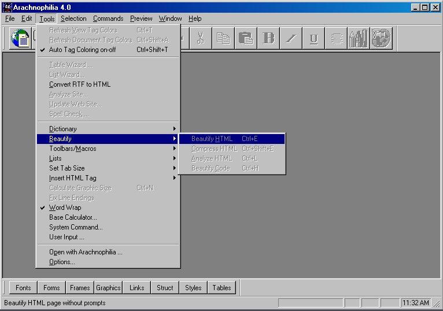443x311 pixels.
Task: Click the 11:32 AM status bar clock
Action: point(416,303)
